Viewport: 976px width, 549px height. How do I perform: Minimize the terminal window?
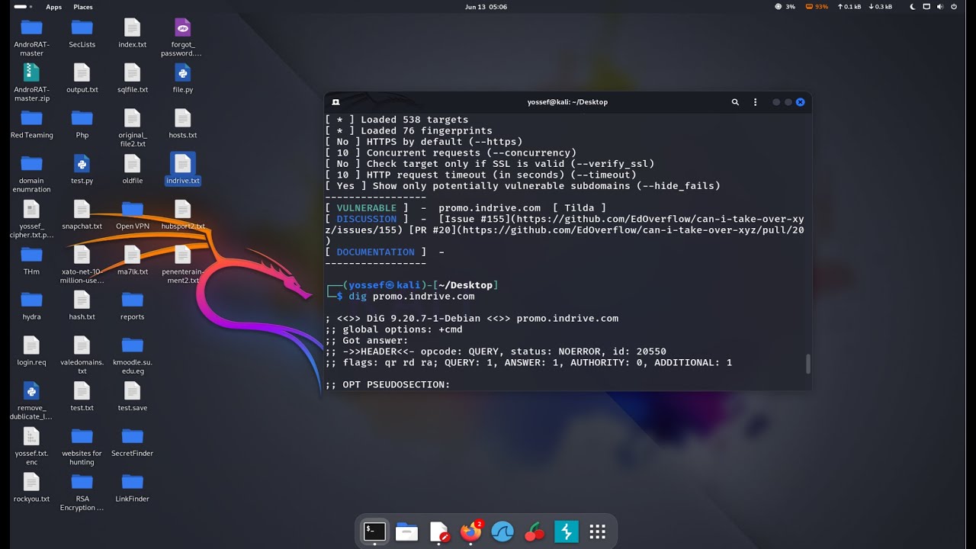pos(776,101)
